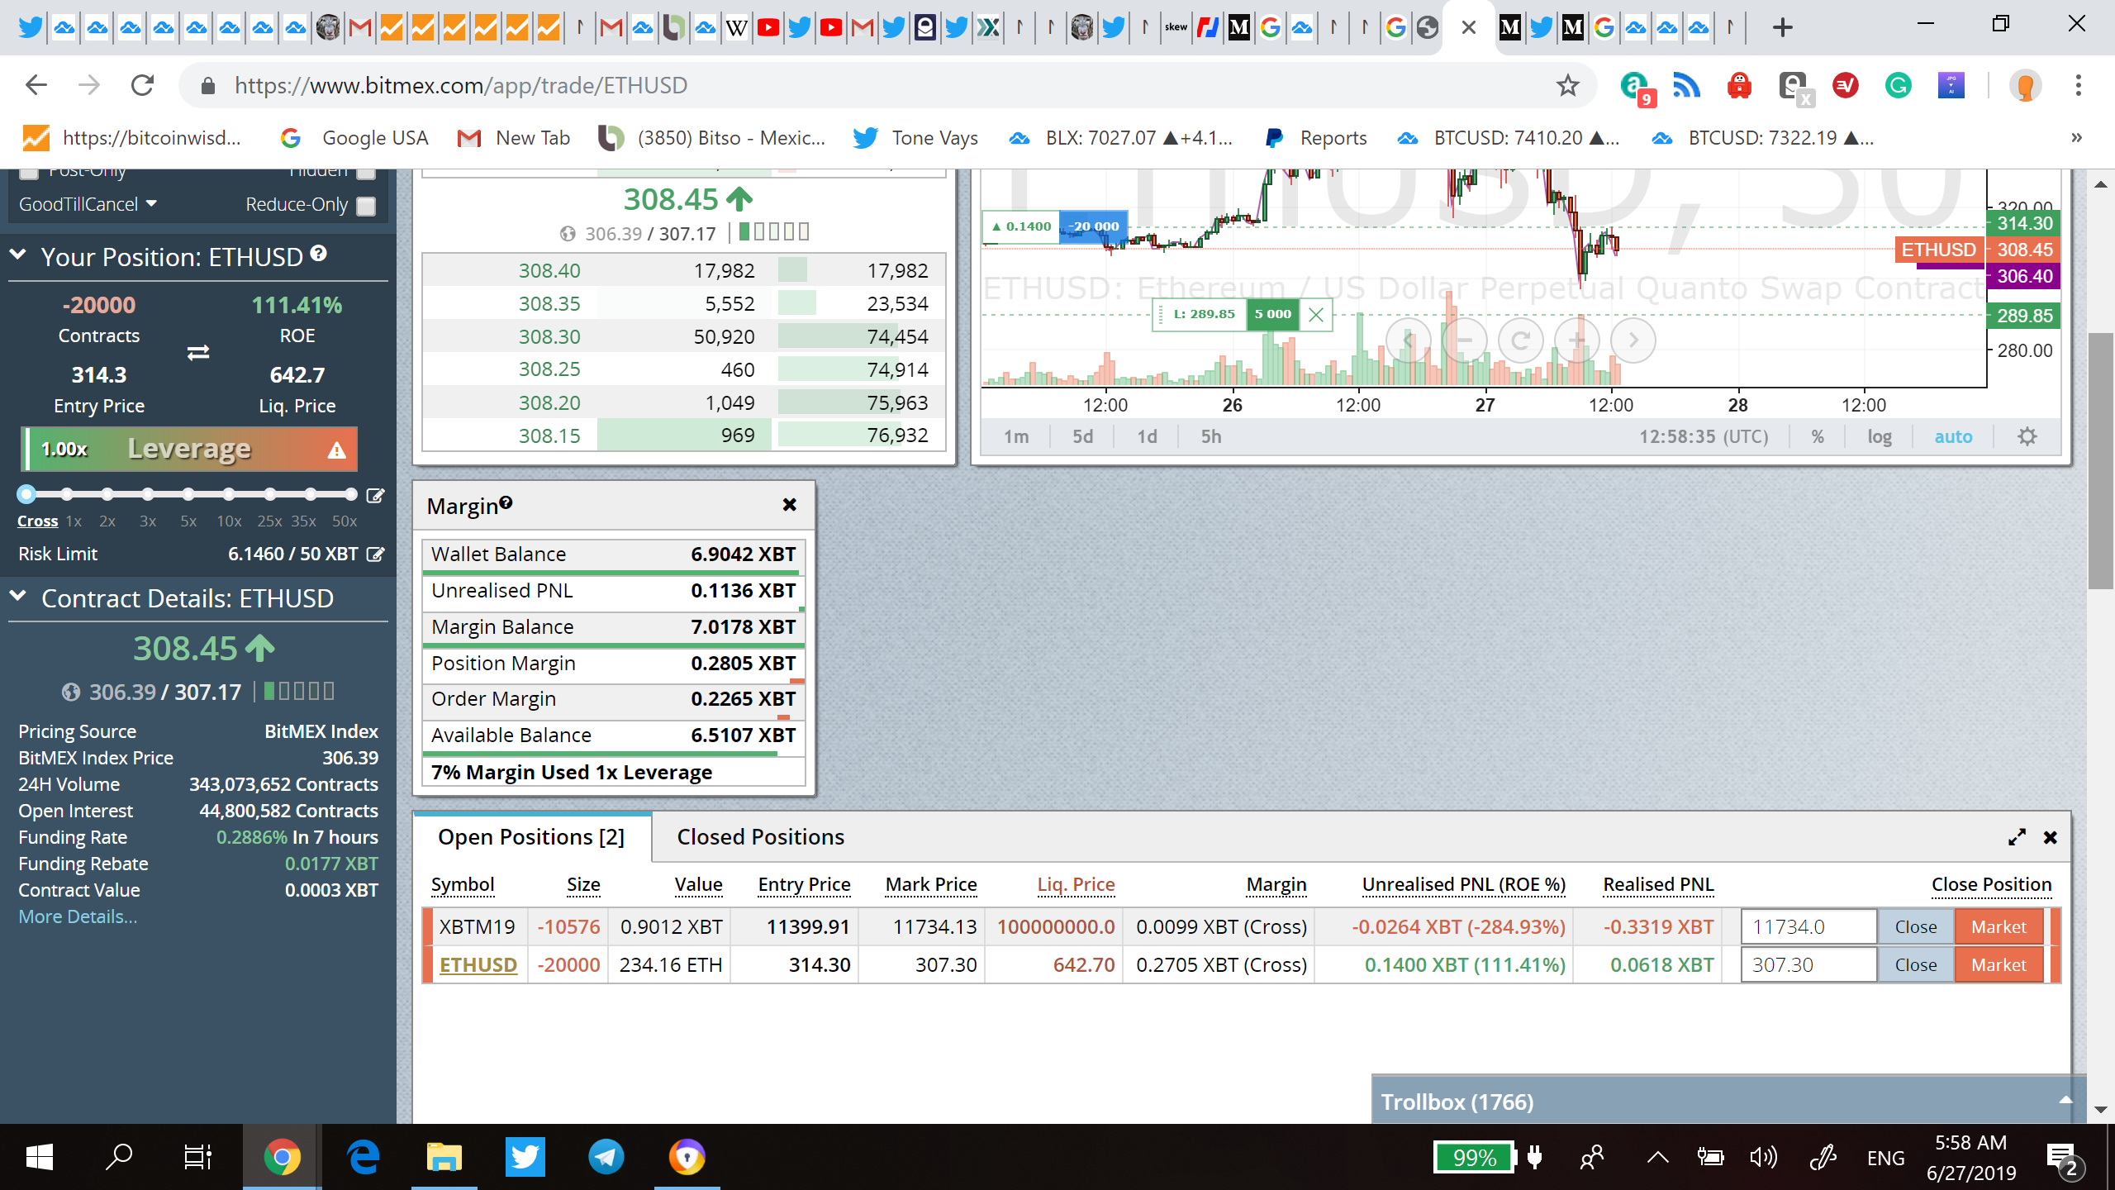Screen dimensions: 2115x1190
Task: Click the Grammarly extension icon
Action: point(1898,85)
